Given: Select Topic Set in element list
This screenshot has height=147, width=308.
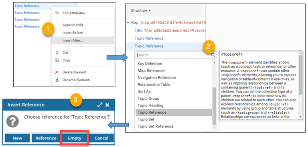Looking at the screenshot, I should tap(146, 119).
